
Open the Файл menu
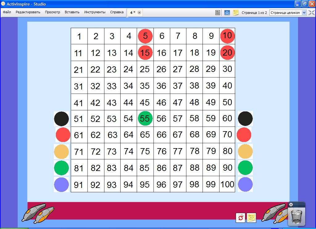(7, 12)
